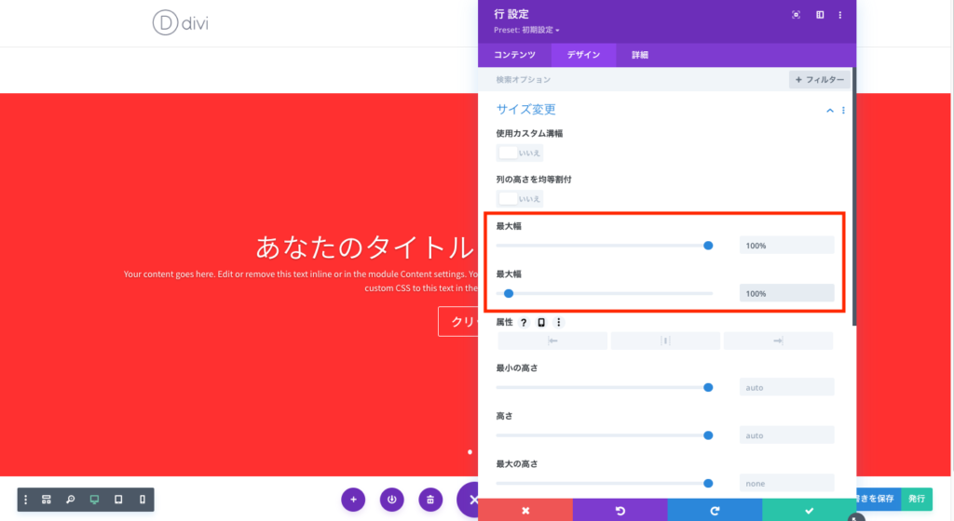Click the blue redo button
Image resolution: width=954 pixels, height=521 pixels.
[x=715, y=510]
